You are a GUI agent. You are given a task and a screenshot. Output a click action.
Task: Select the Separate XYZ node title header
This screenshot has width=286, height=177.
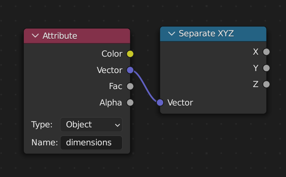click(213, 34)
